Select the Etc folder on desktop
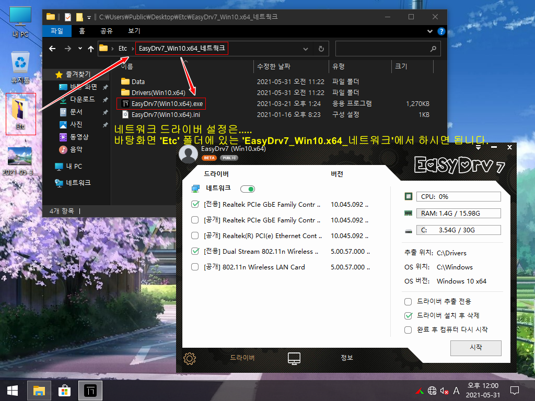The width and height of the screenshot is (535, 401). point(20,114)
